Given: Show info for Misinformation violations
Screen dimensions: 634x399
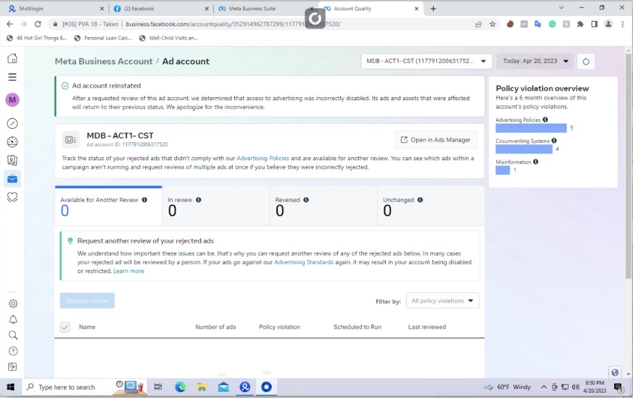Looking at the screenshot, I should pyautogui.click(x=536, y=162).
